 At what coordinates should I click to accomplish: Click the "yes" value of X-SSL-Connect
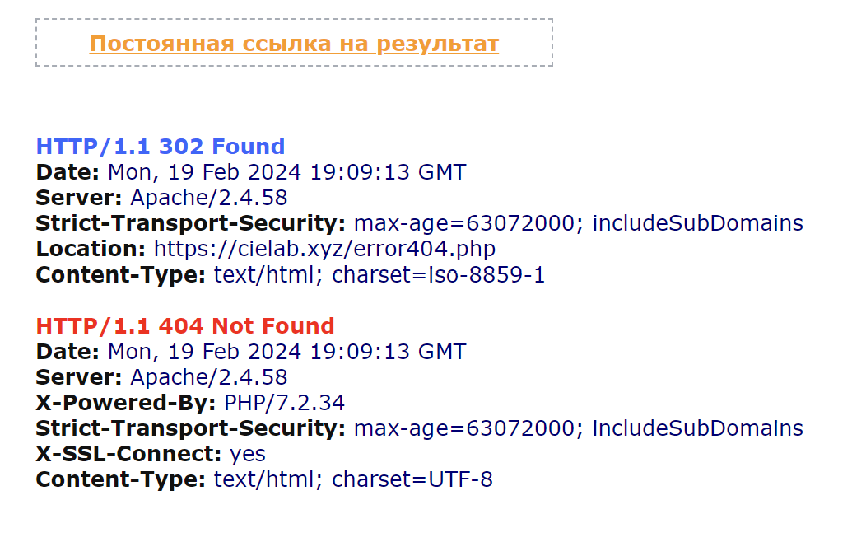pyautogui.click(x=248, y=454)
